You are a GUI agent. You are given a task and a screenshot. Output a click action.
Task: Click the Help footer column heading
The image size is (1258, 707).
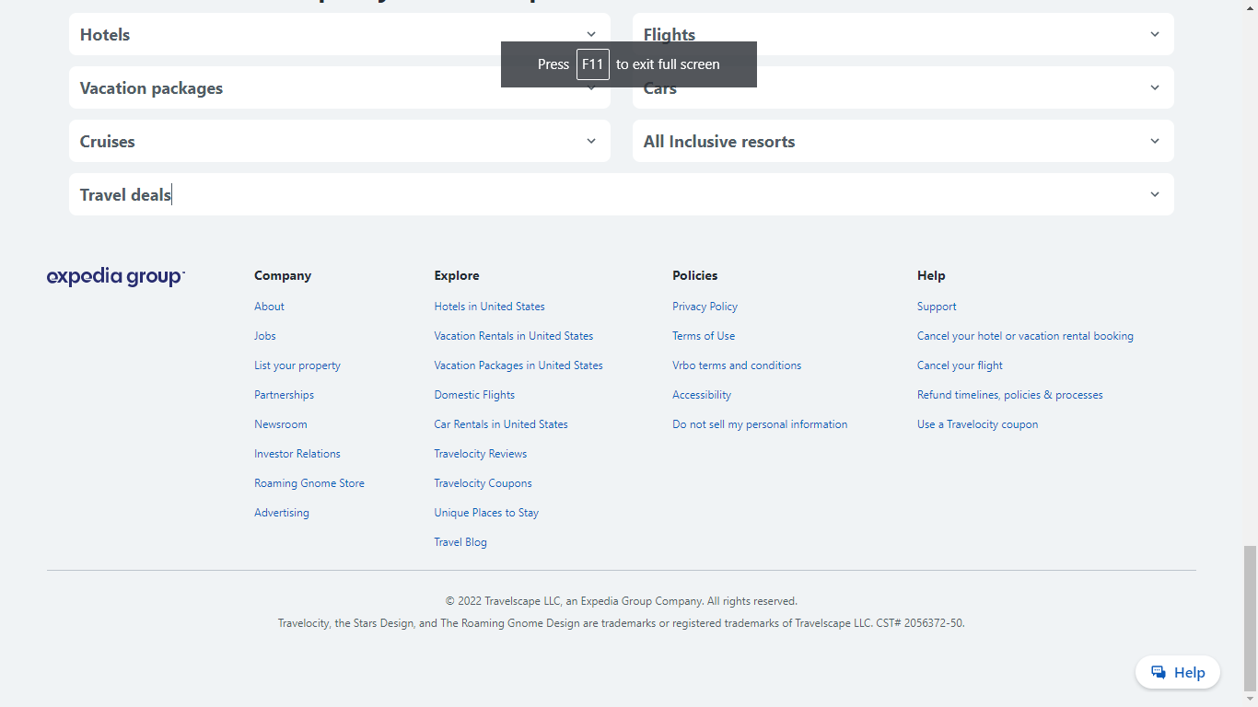(931, 275)
